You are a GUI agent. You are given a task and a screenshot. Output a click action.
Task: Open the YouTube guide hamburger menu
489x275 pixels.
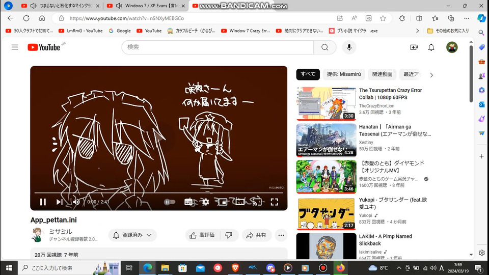(x=15, y=47)
